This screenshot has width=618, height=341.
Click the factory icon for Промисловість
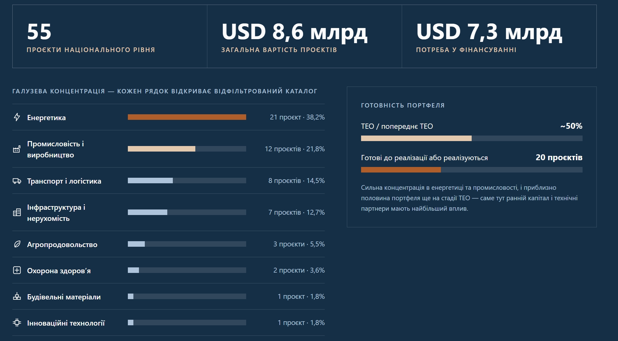tap(17, 149)
